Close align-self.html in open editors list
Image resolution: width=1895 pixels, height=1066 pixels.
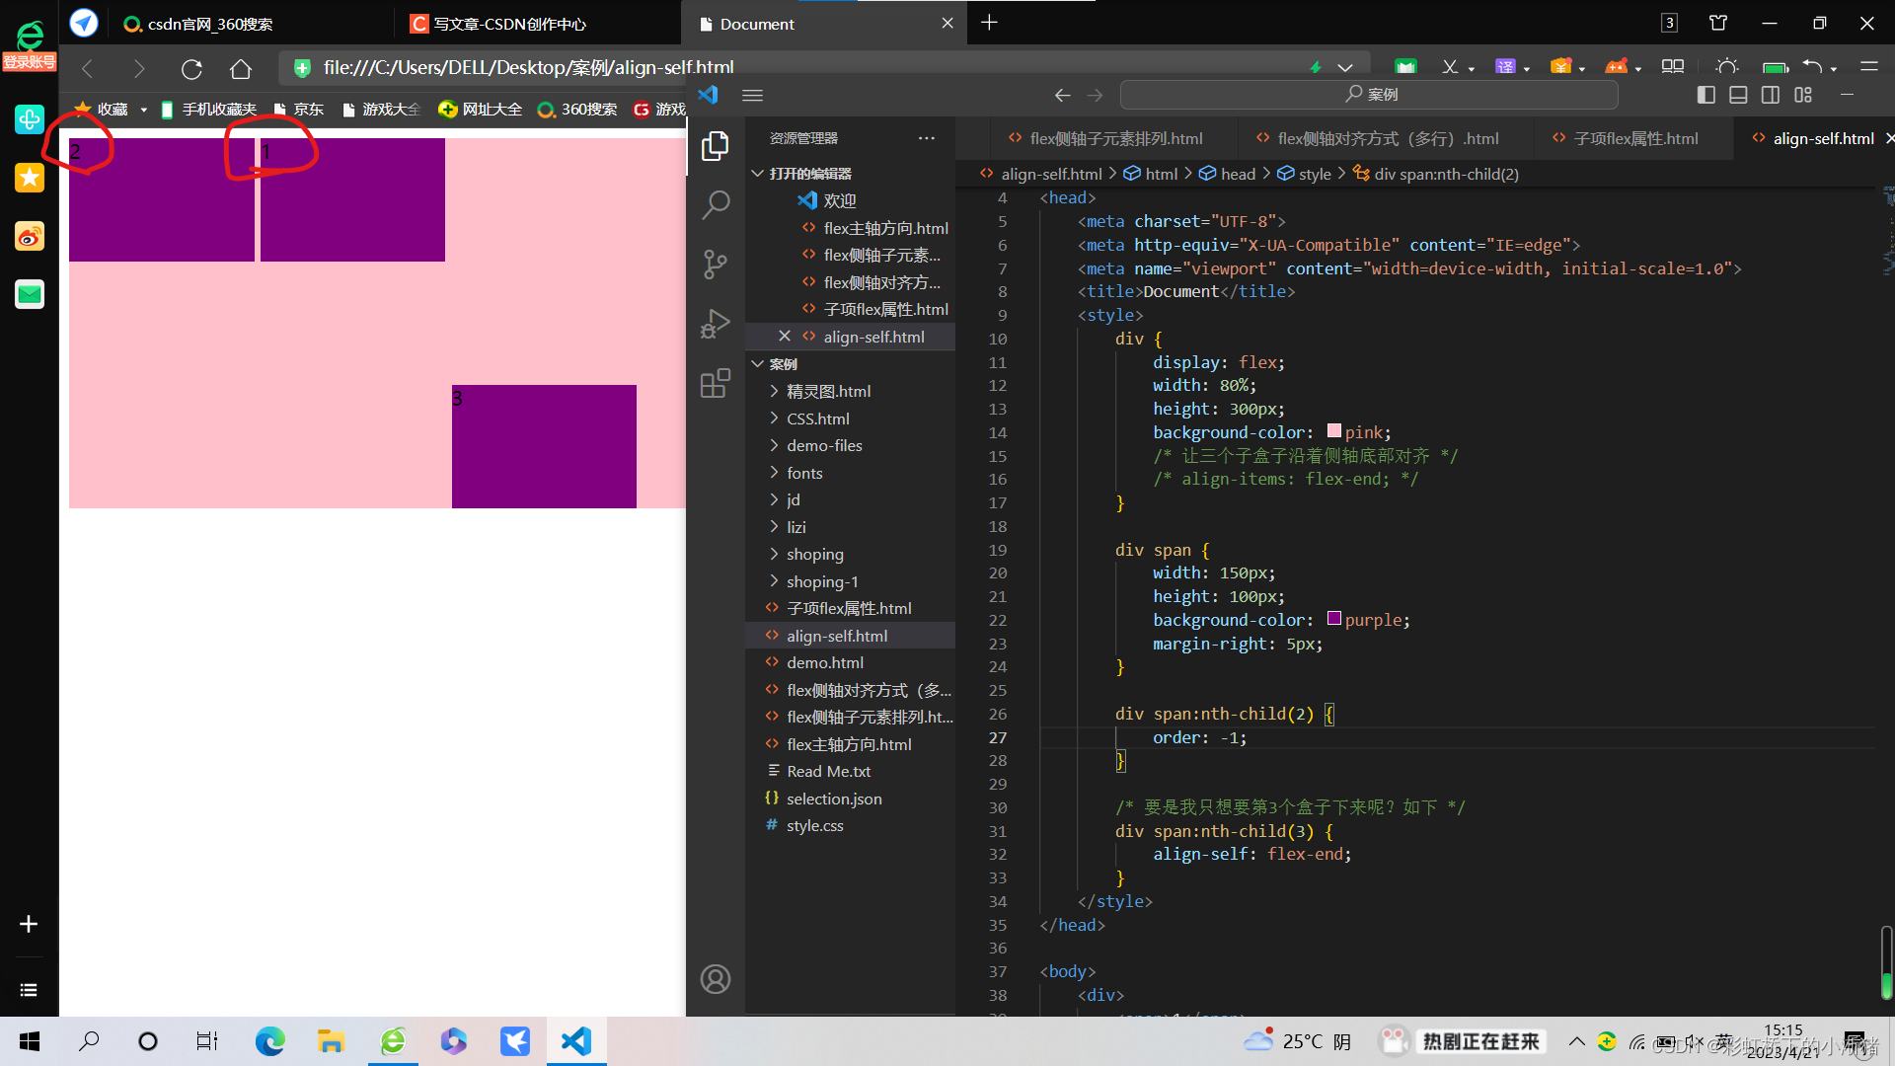pos(785,337)
